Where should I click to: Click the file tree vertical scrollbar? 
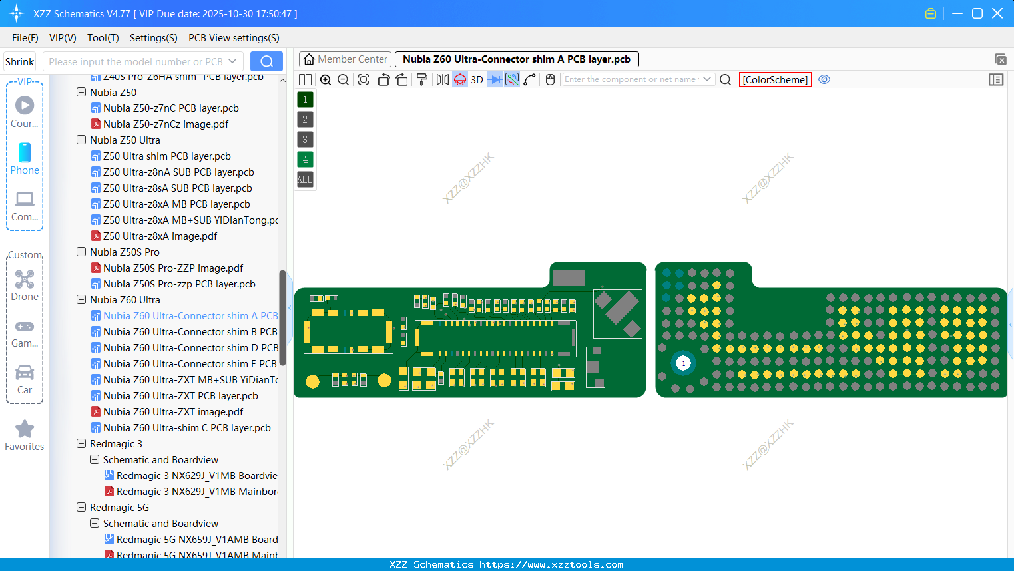click(282, 317)
